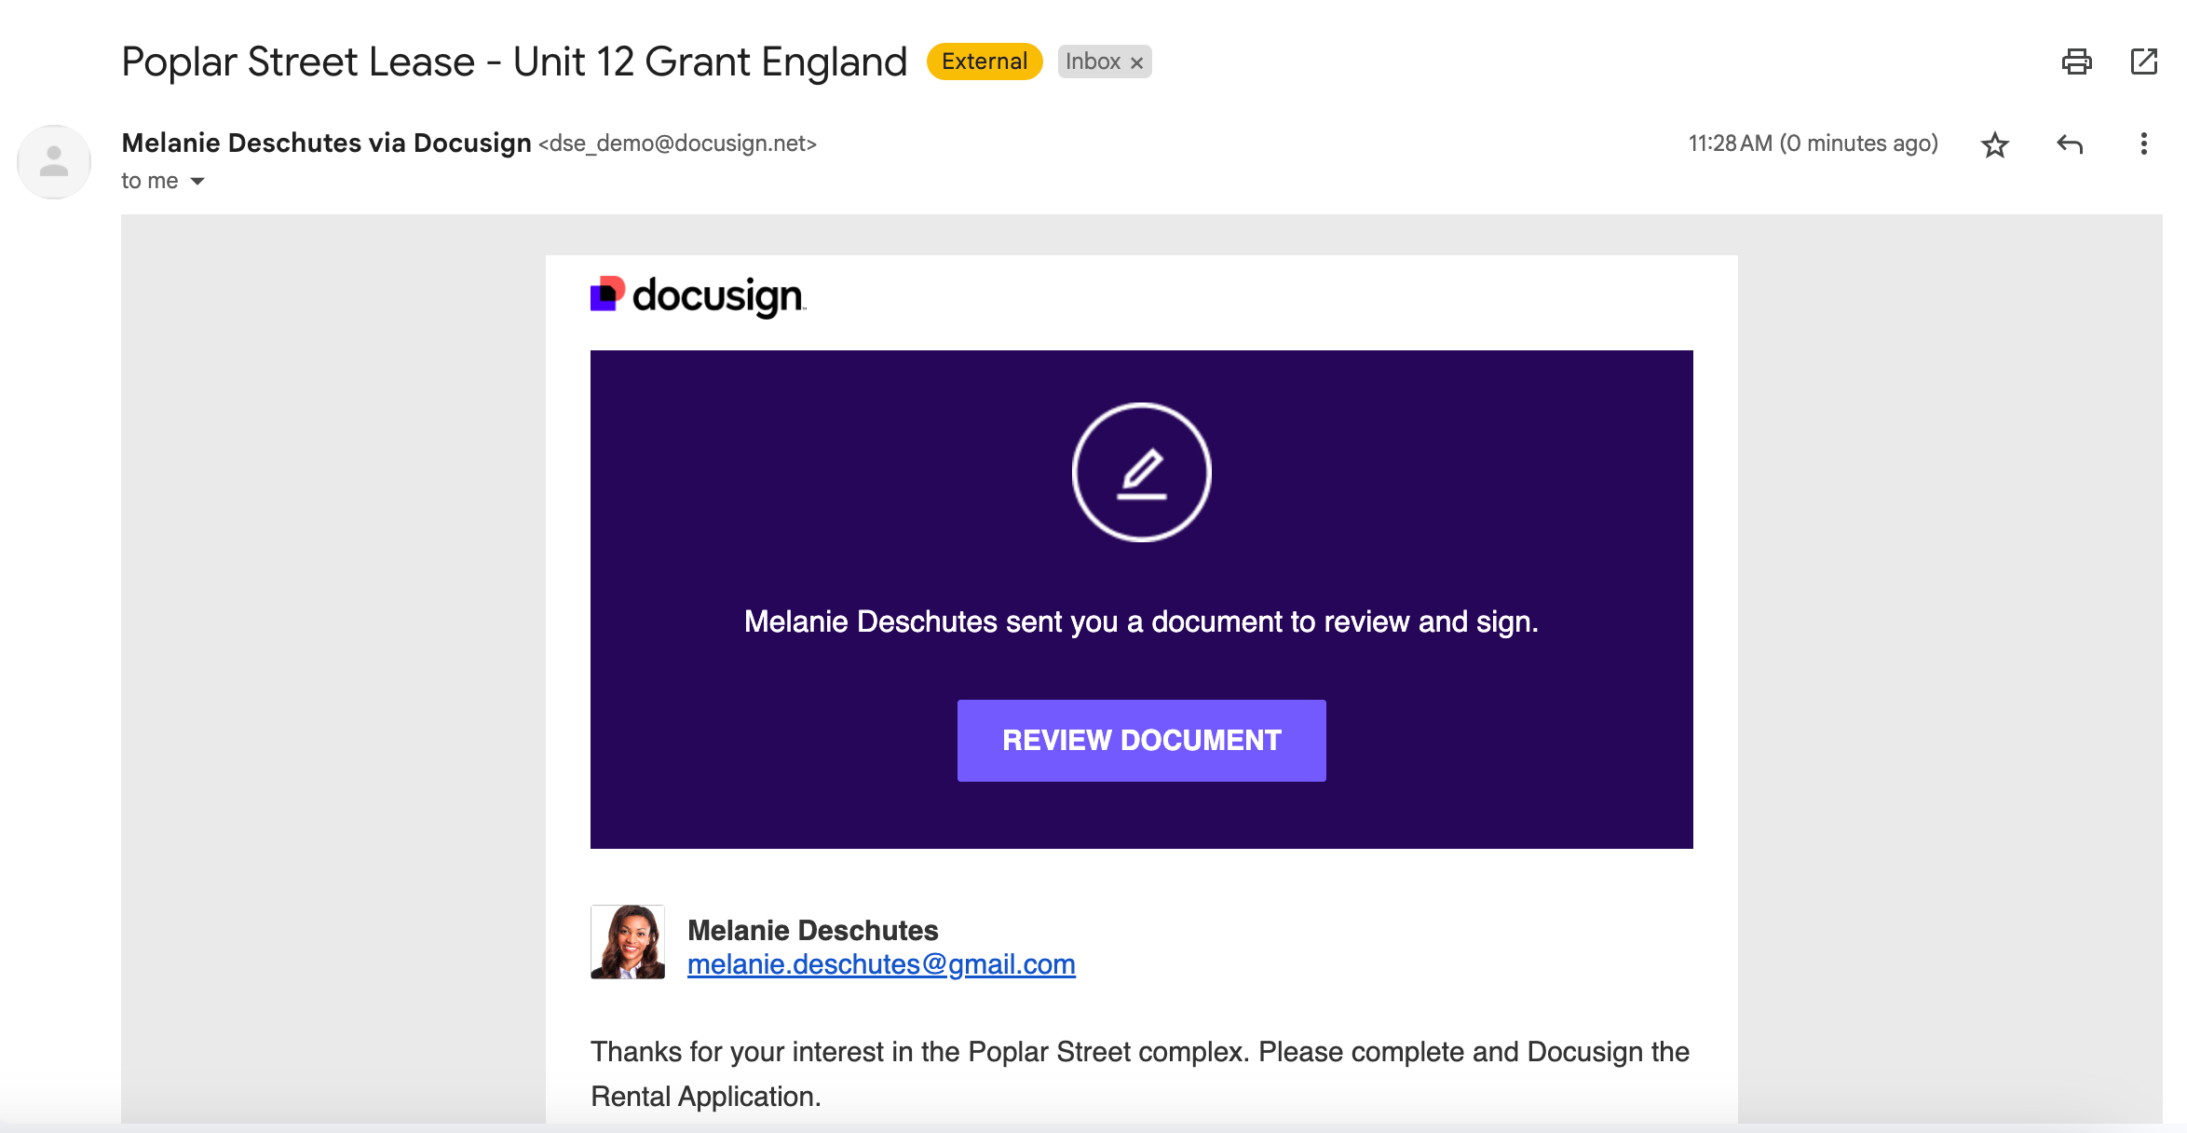Viewport: 2187px width, 1133px height.
Task: Open the melanie.deschutes@gmail.com link
Action: [880, 964]
